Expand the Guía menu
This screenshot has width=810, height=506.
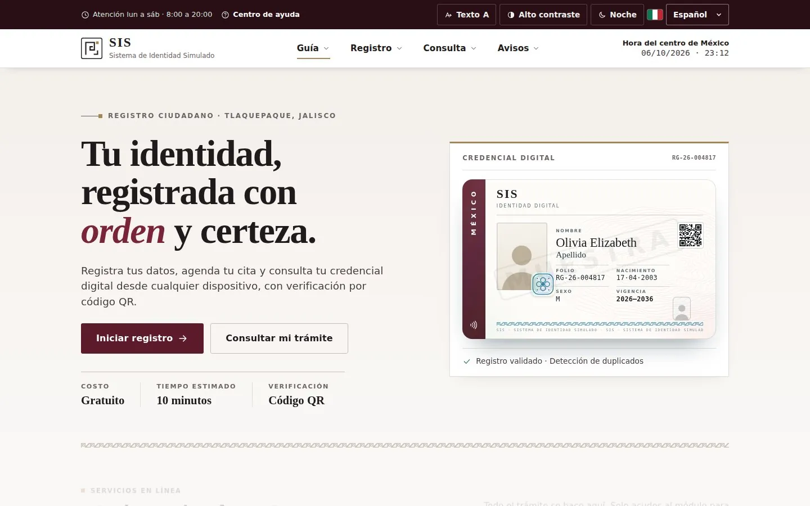(313, 48)
